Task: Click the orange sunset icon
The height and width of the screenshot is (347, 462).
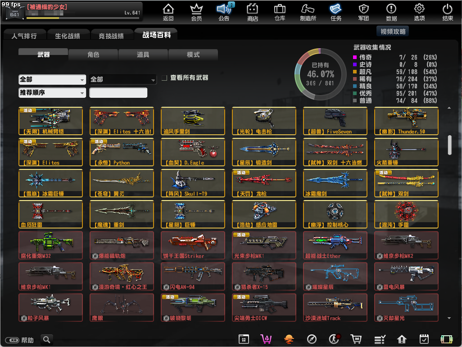Action: point(289,339)
